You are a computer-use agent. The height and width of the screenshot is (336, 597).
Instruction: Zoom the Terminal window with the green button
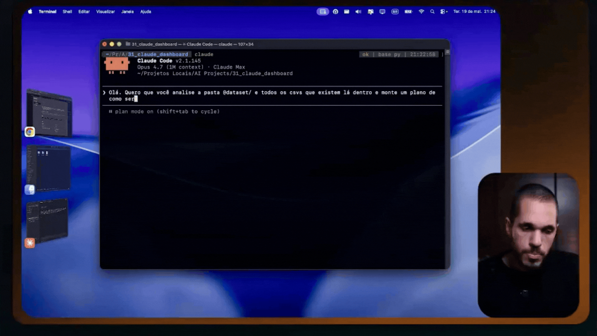[x=119, y=44]
